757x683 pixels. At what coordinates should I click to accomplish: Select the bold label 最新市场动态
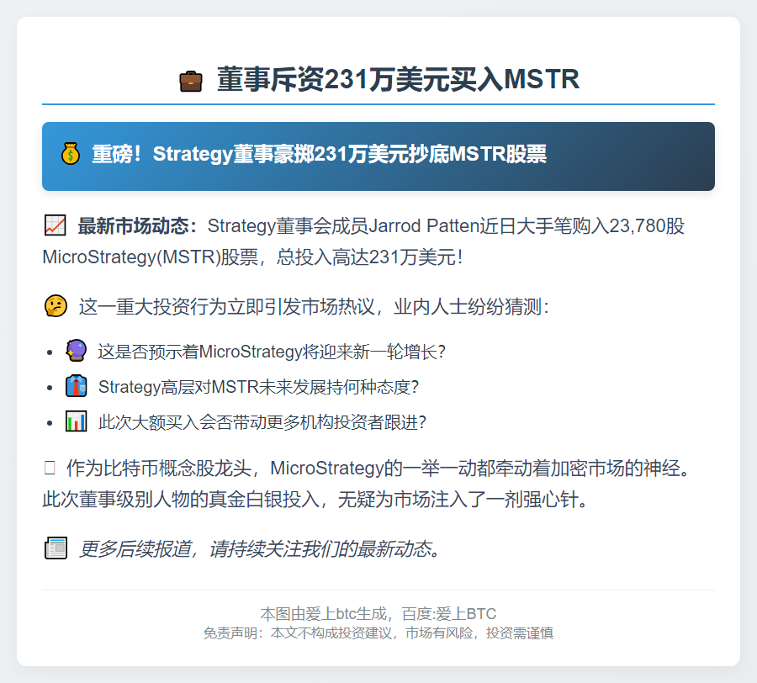(138, 226)
